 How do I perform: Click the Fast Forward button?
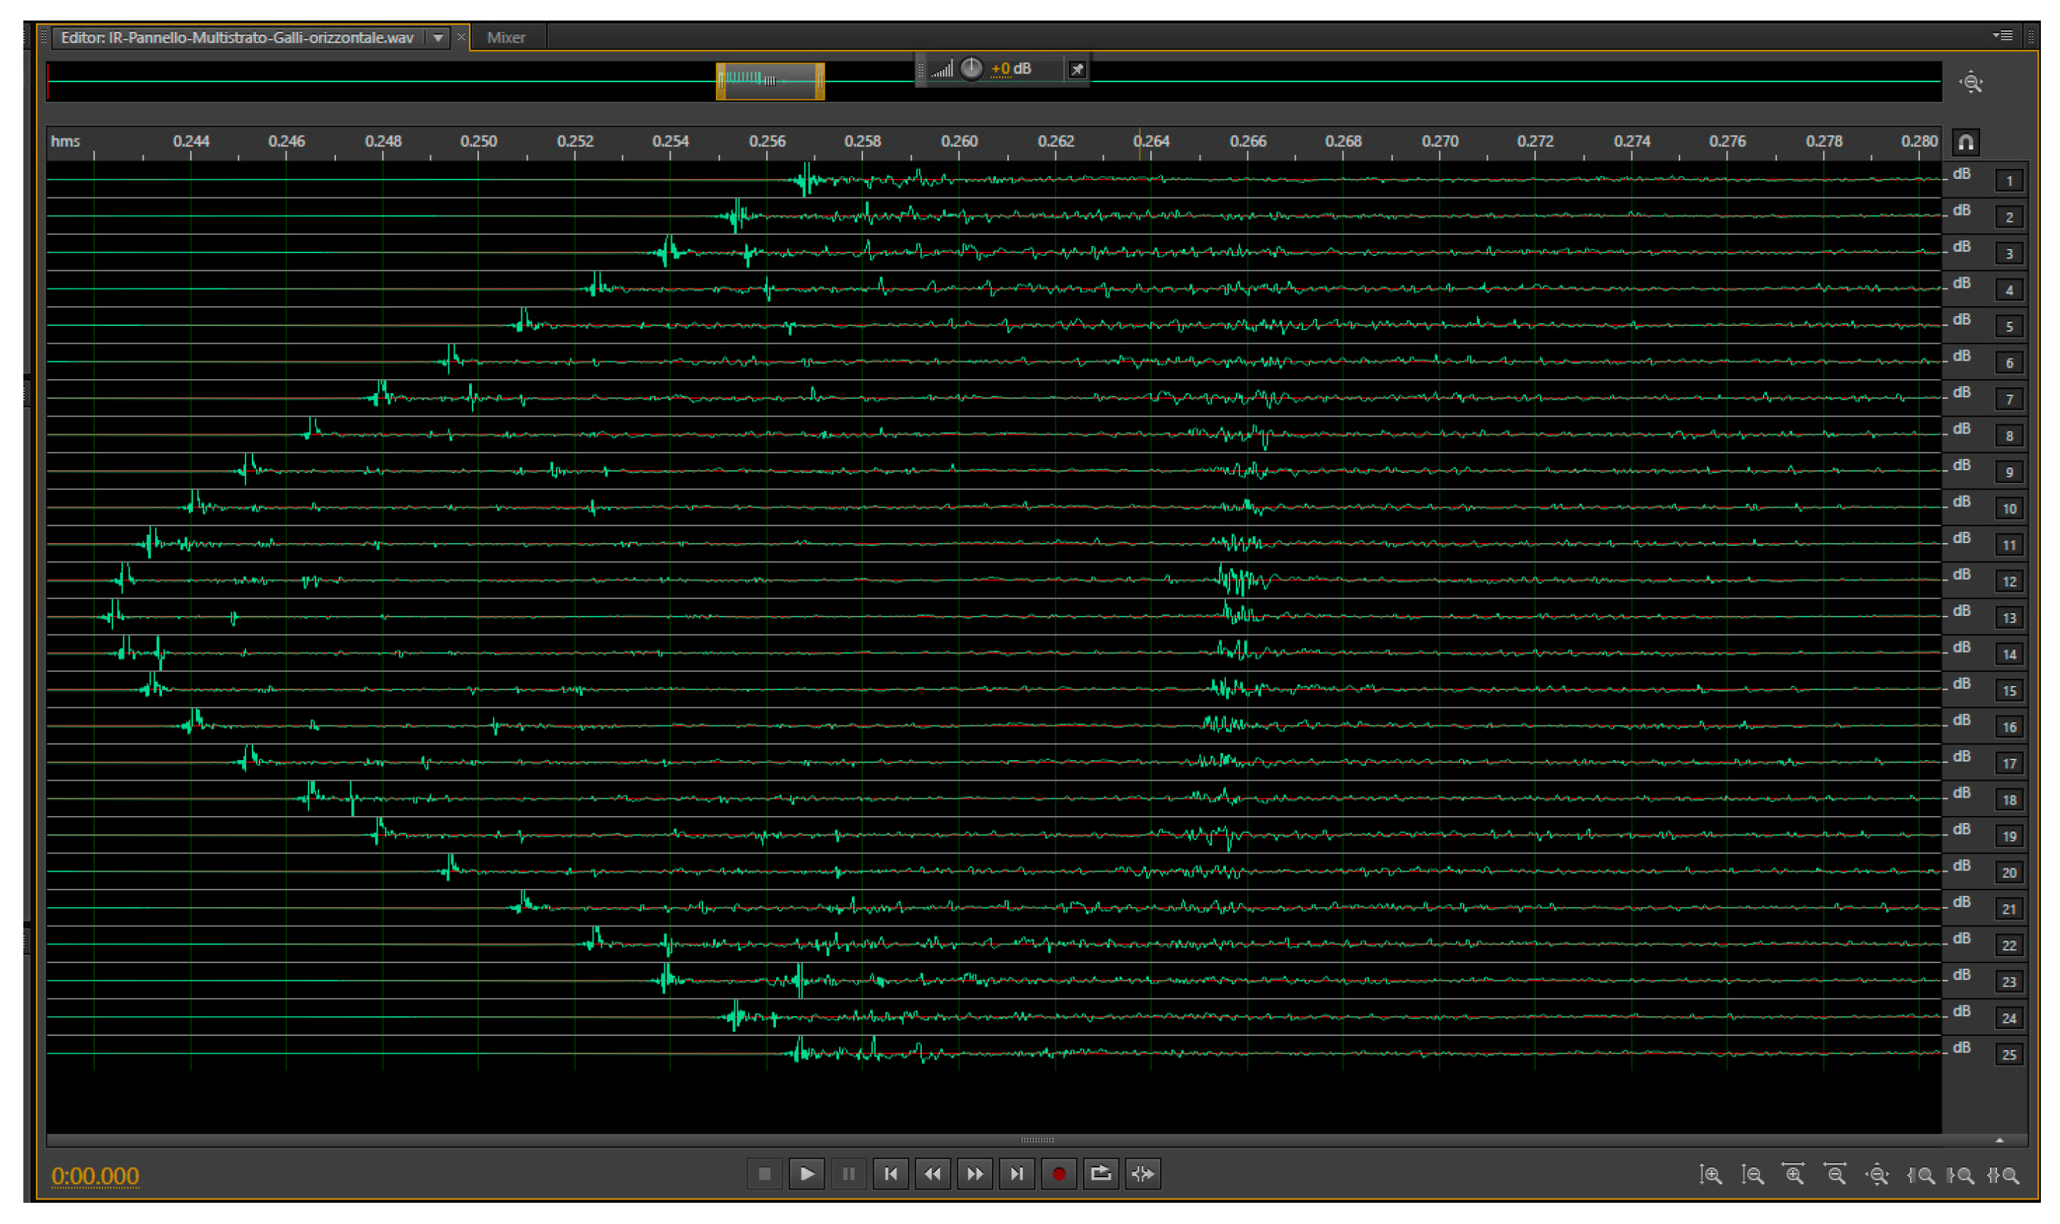(973, 1173)
